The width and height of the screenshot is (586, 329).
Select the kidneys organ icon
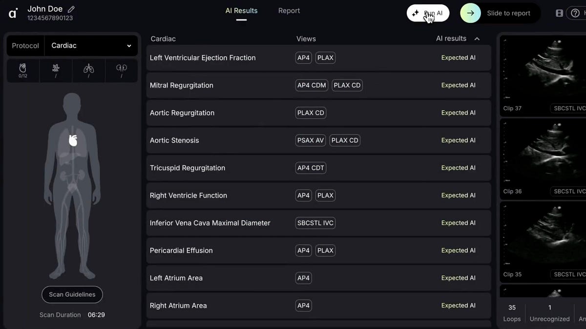click(x=122, y=71)
